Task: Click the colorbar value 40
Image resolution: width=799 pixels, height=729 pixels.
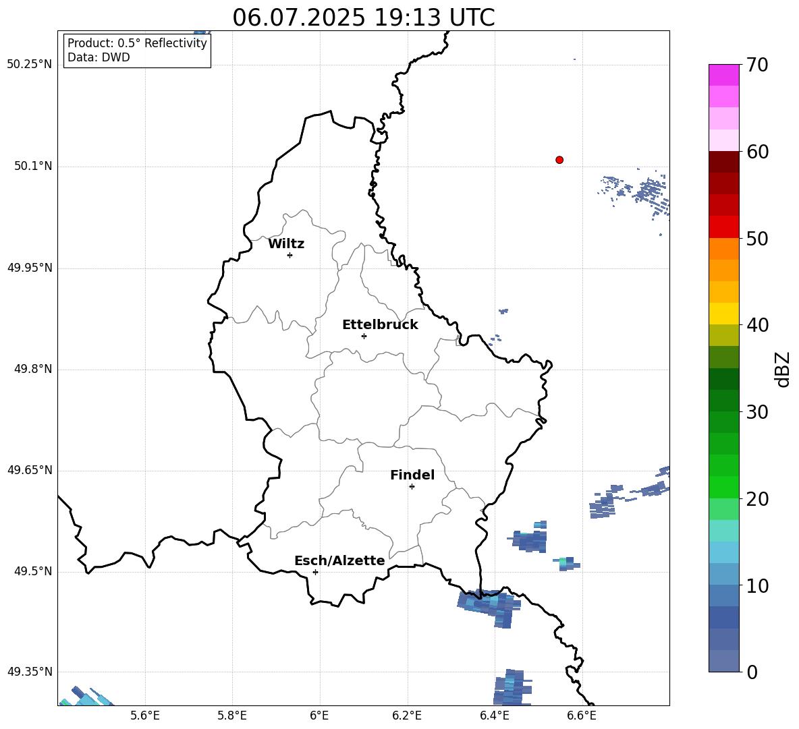Action: click(757, 325)
